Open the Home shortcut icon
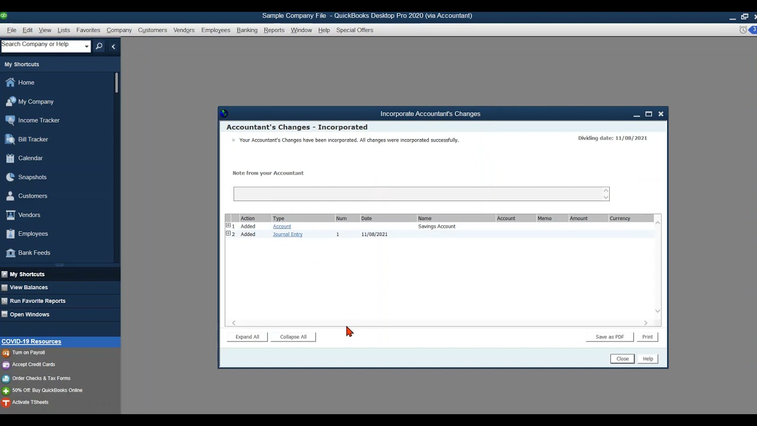Image resolution: width=757 pixels, height=426 pixels. [10, 82]
